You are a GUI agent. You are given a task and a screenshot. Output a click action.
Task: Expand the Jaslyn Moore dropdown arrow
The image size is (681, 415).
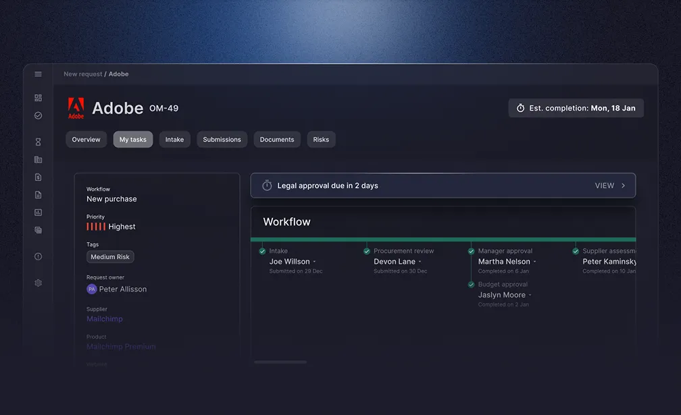tap(530, 296)
